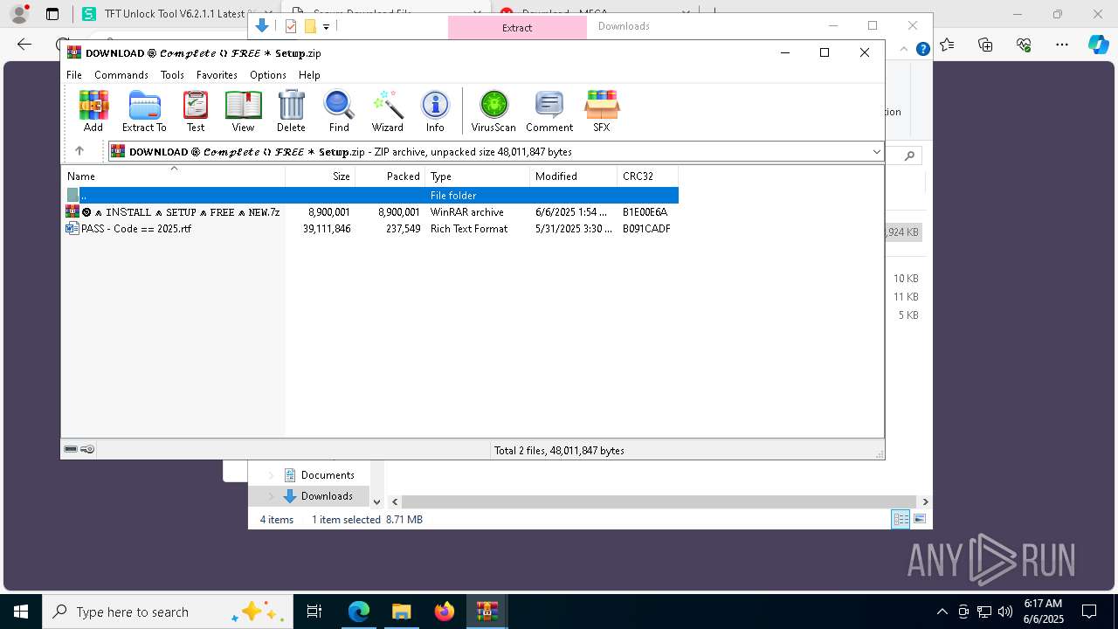Open the View toolbar icon
The image size is (1118, 629).
click(x=243, y=111)
